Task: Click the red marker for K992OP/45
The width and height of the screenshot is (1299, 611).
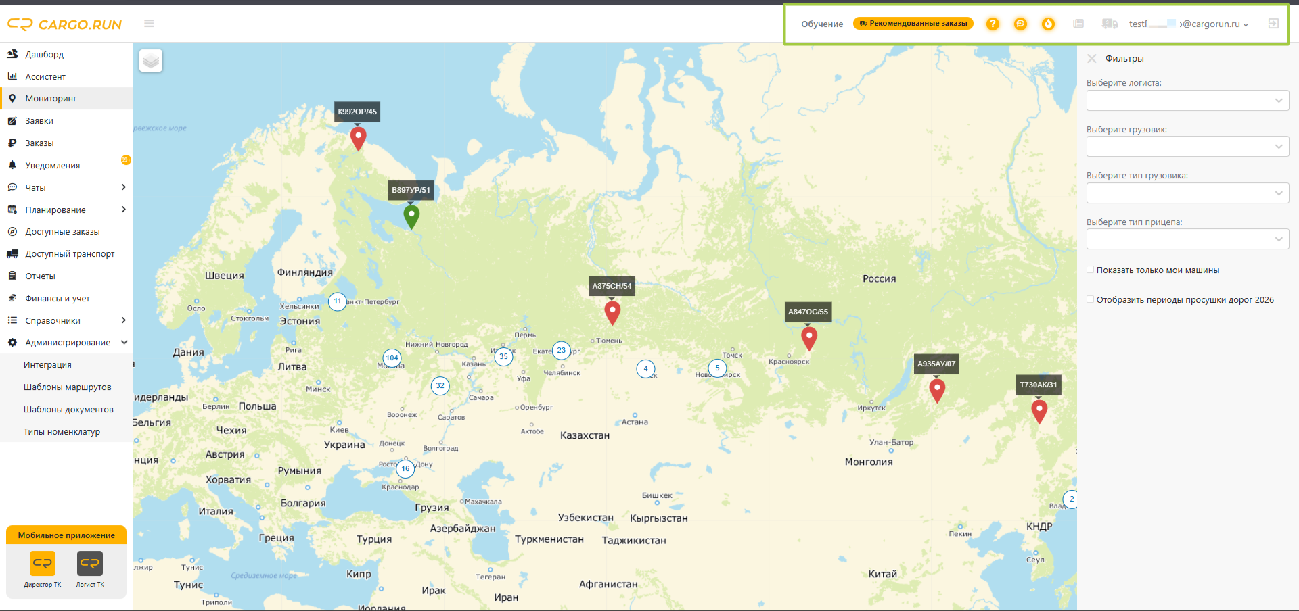Action: (358, 139)
